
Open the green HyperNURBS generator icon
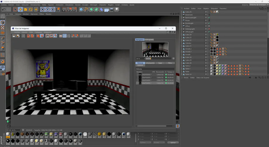pos(91,10)
